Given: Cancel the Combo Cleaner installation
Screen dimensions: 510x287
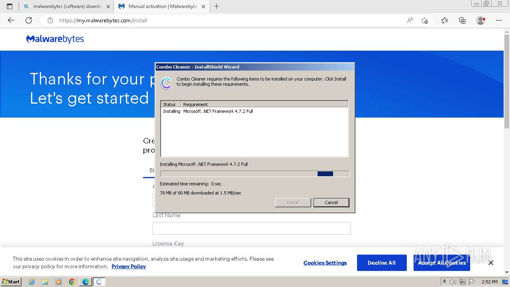Looking at the screenshot, I should click(x=331, y=202).
